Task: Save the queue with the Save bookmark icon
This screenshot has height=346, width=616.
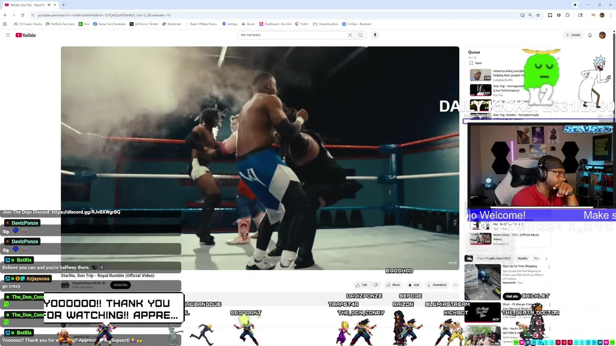Action: point(475,63)
